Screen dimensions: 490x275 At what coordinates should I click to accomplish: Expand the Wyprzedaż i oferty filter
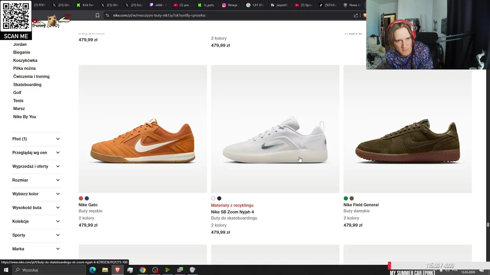tap(36, 167)
